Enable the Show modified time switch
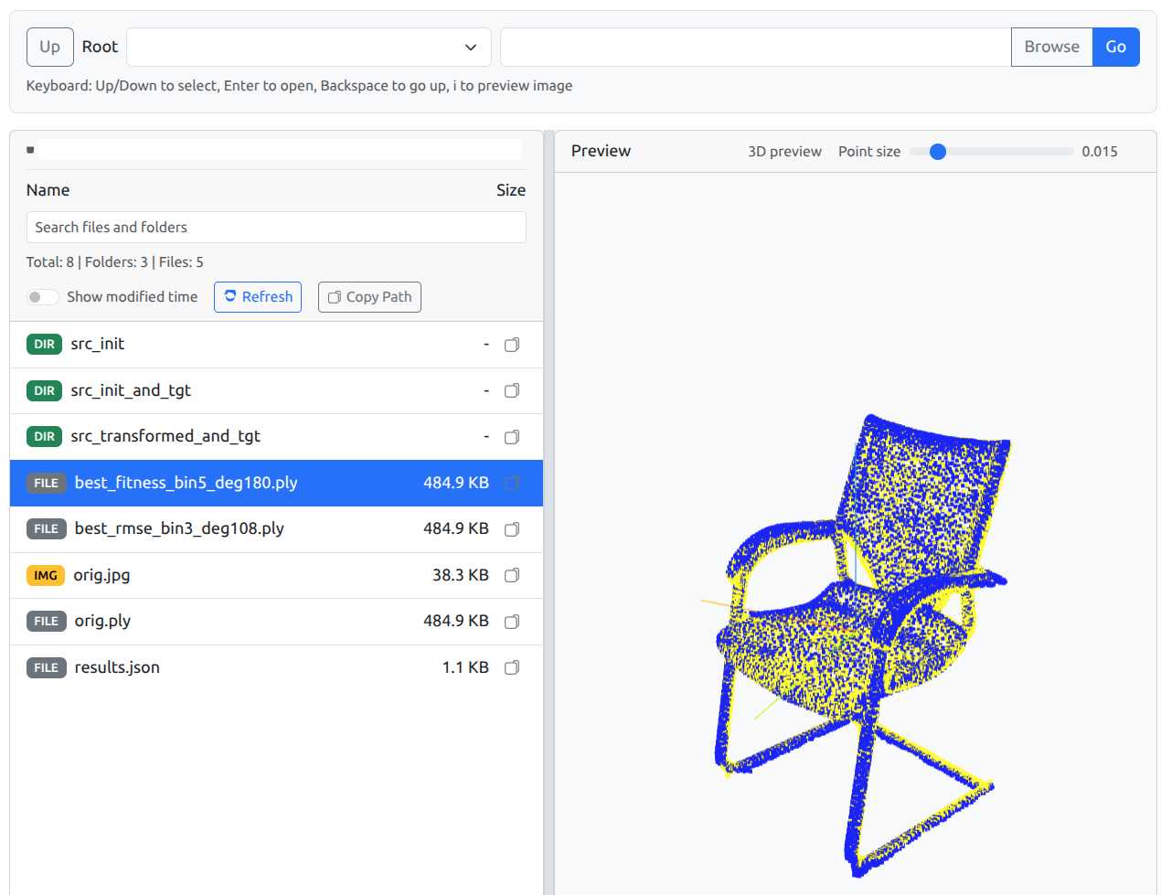 click(43, 297)
